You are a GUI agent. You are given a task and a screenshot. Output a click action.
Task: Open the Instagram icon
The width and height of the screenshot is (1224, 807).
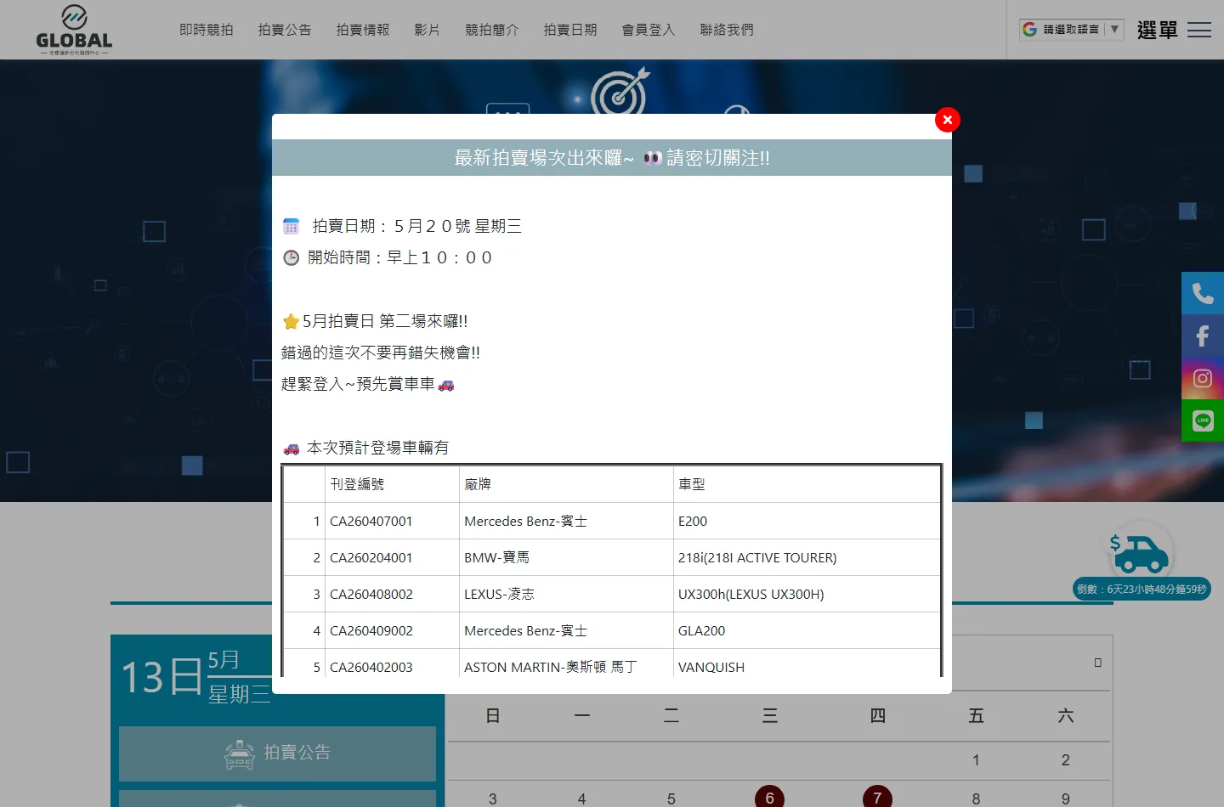[x=1203, y=378]
